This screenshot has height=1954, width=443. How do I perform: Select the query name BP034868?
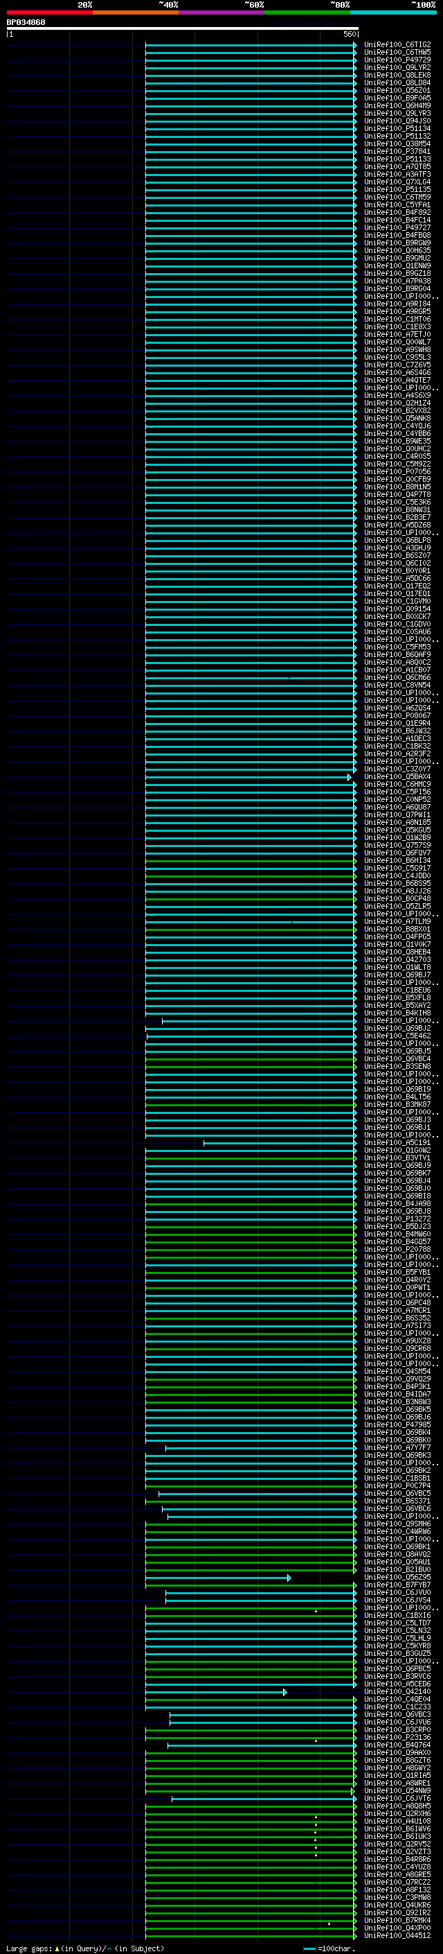click(x=26, y=23)
